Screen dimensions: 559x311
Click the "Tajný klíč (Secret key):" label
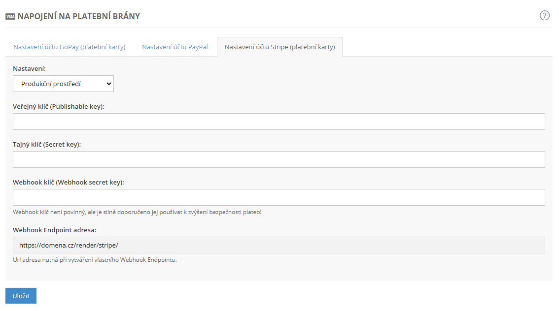pyautogui.click(x=47, y=144)
